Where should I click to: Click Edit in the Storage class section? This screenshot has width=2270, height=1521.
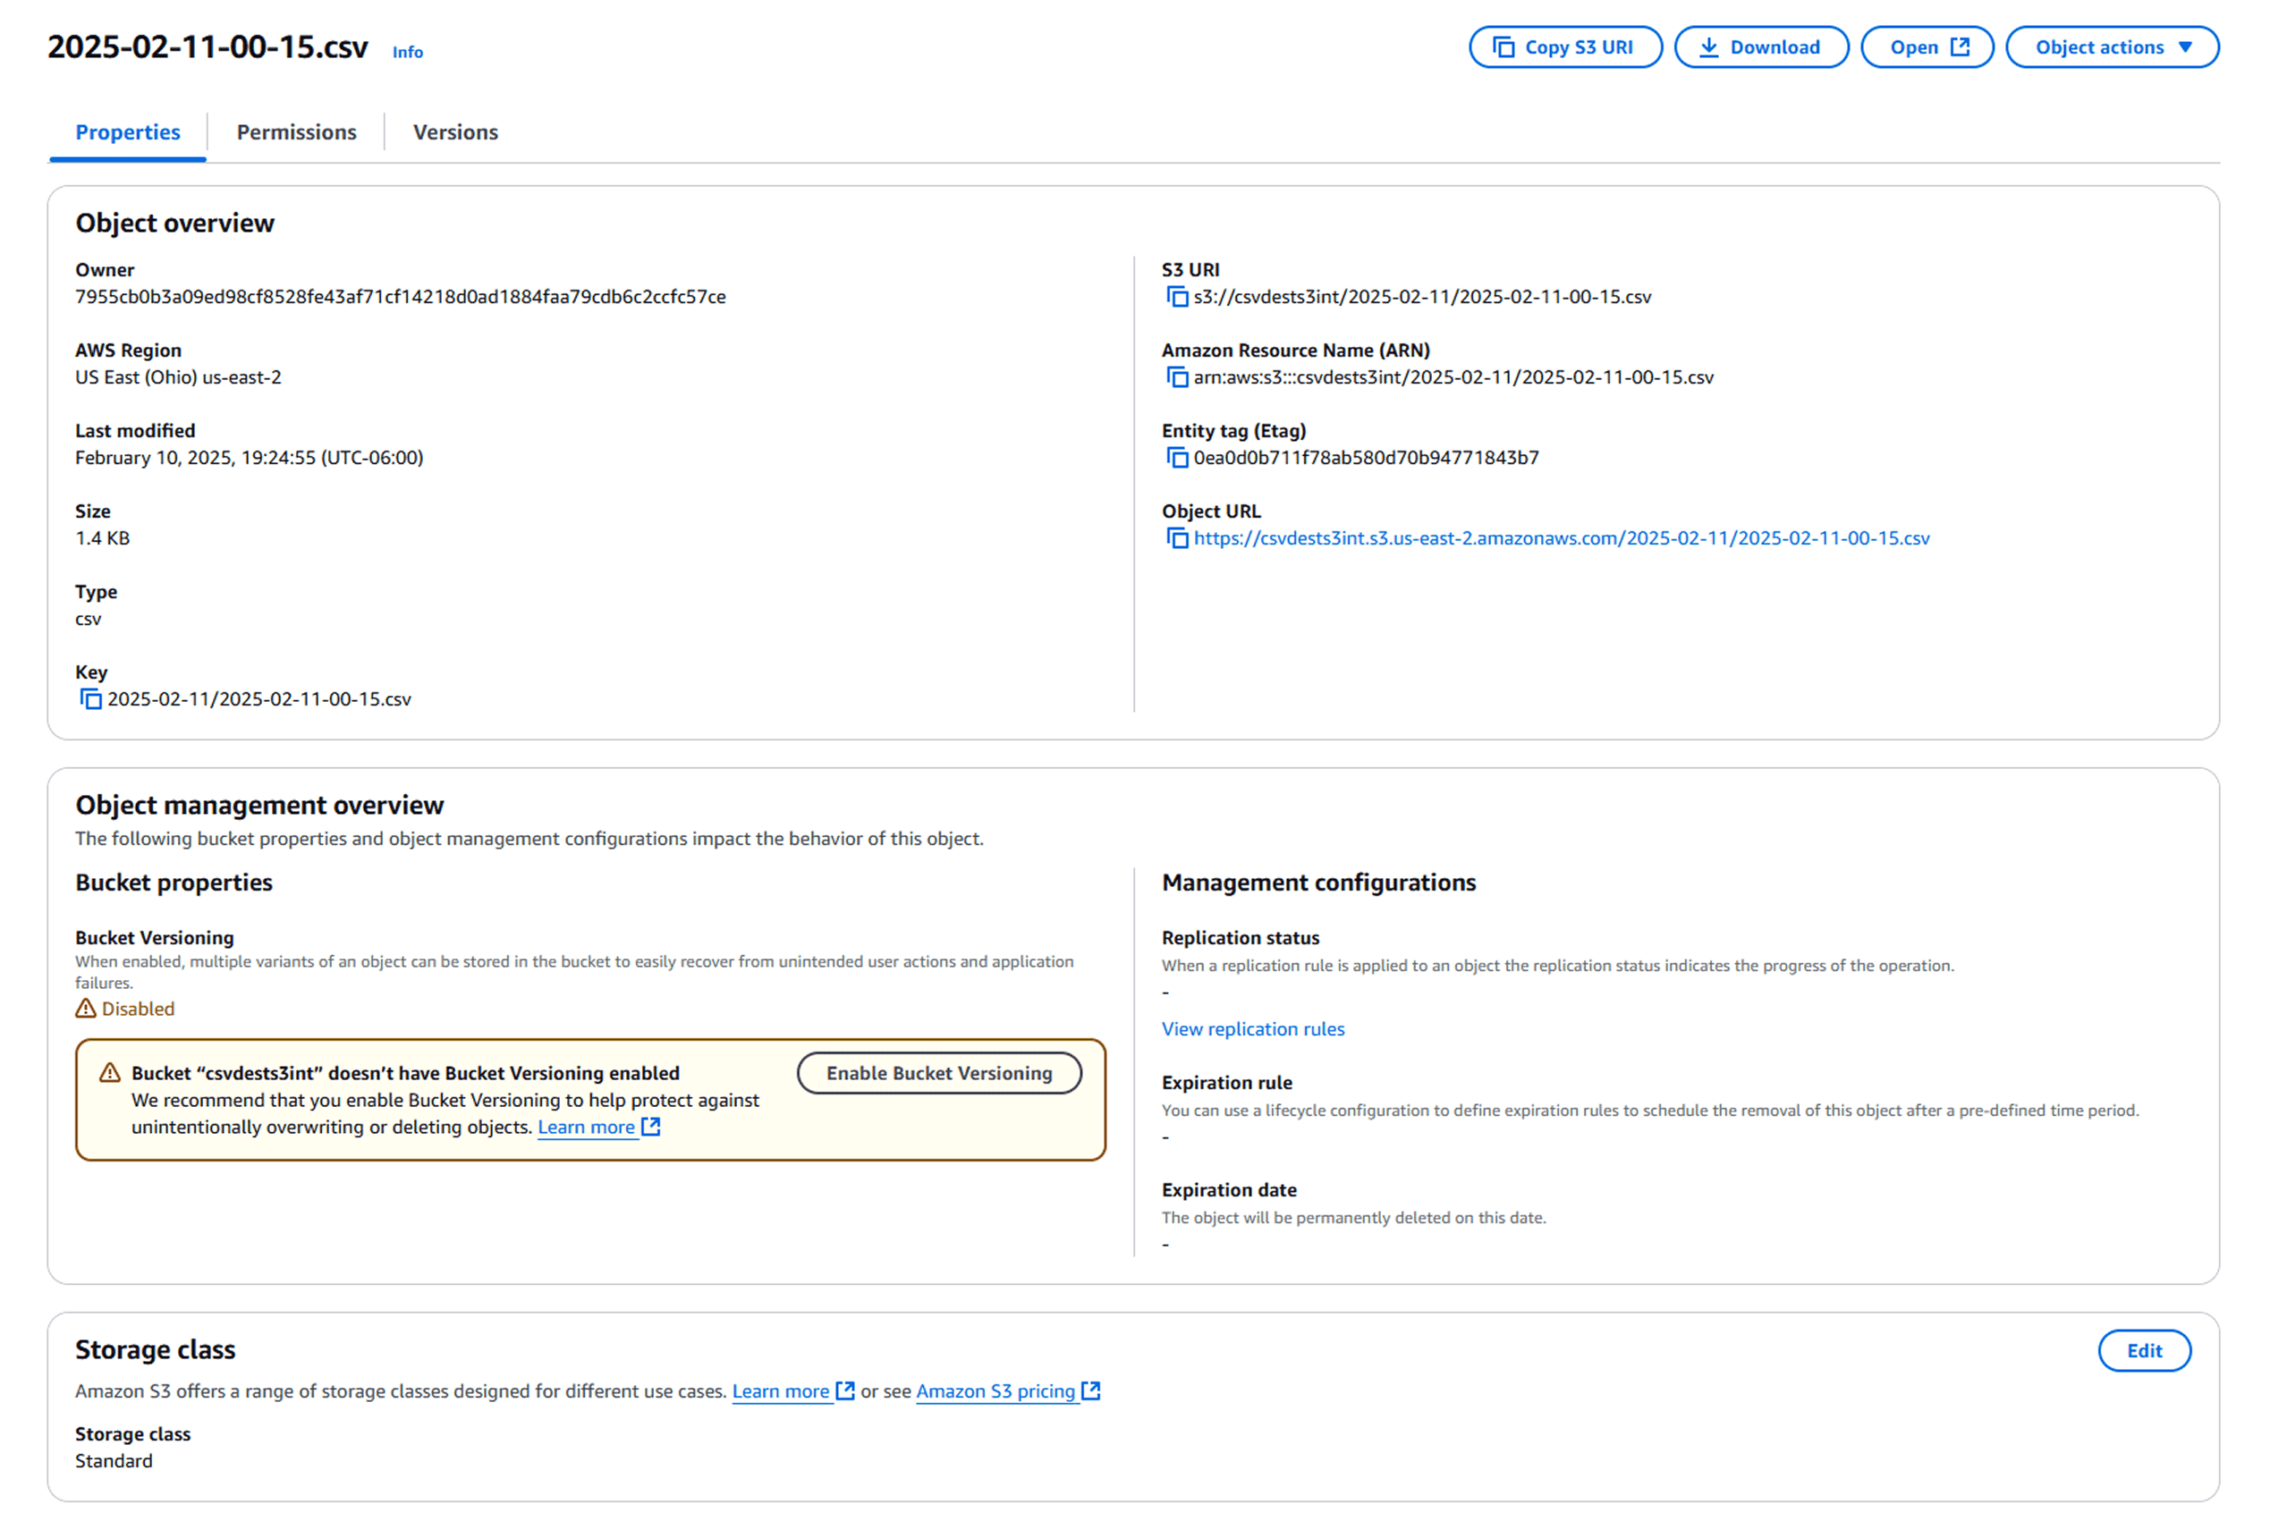pyautogui.click(x=2144, y=1350)
